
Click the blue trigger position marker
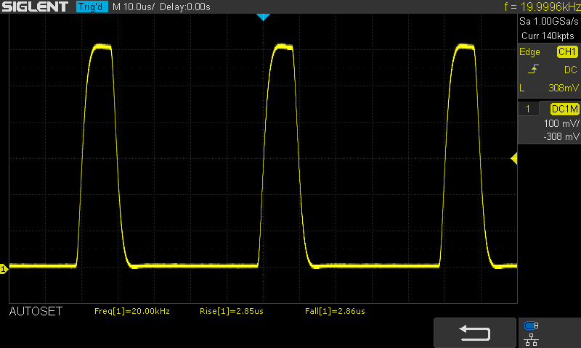pyautogui.click(x=263, y=17)
